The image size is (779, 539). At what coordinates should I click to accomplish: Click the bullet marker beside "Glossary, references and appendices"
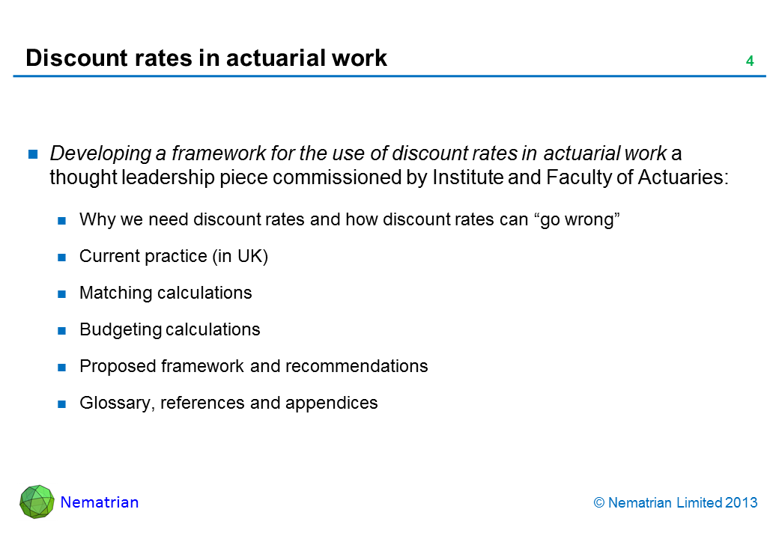(63, 404)
